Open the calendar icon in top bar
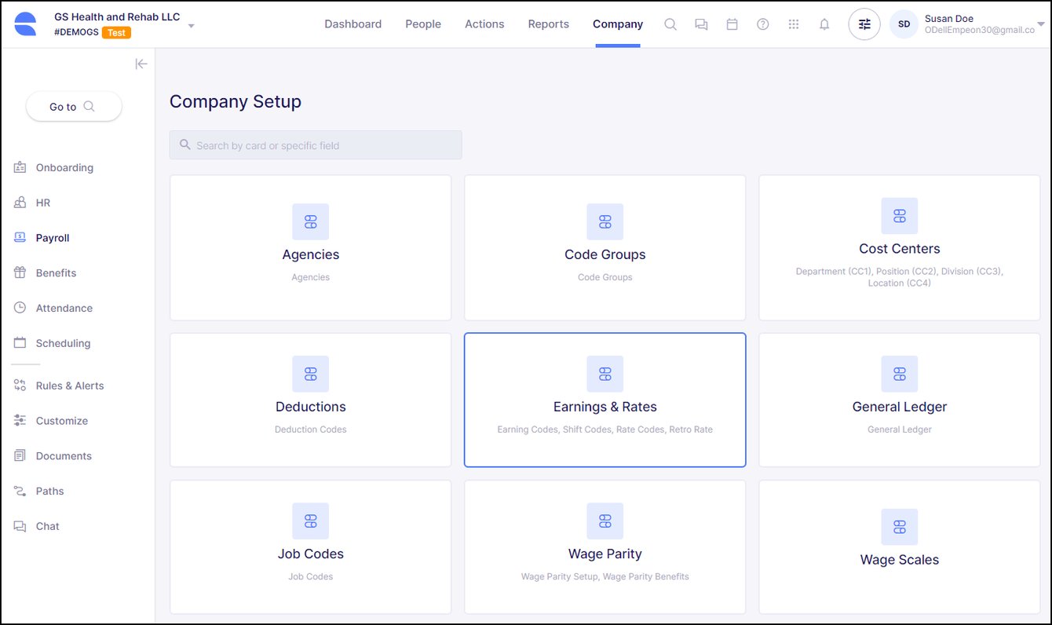The width and height of the screenshot is (1052, 625). click(732, 24)
